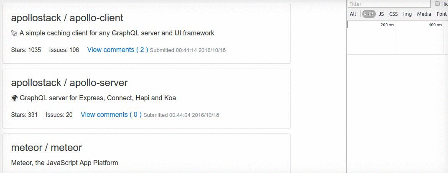Open apollostack / apollo-client repository title
Image resolution: width=448 pixels, height=173 pixels.
tap(67, 18)
